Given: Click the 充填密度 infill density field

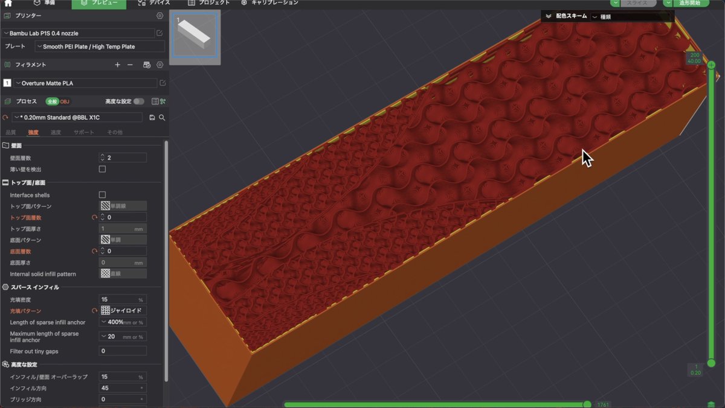Looking at the screenshot, I should coord(123,299).
